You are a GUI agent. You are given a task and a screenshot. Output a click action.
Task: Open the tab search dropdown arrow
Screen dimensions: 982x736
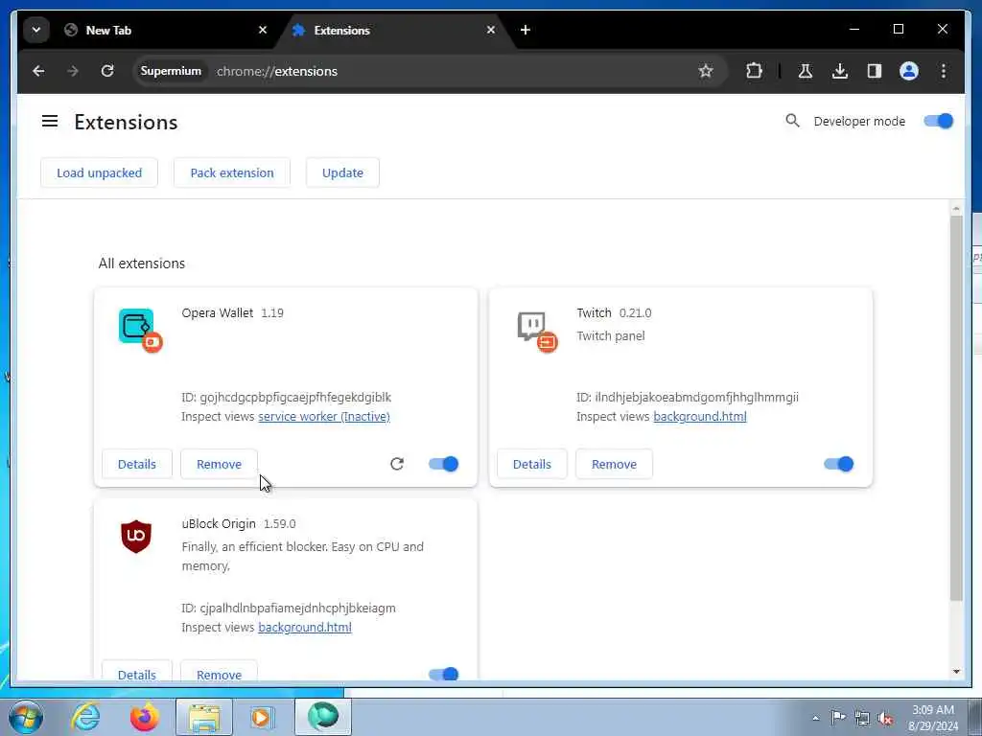(36, 30)
